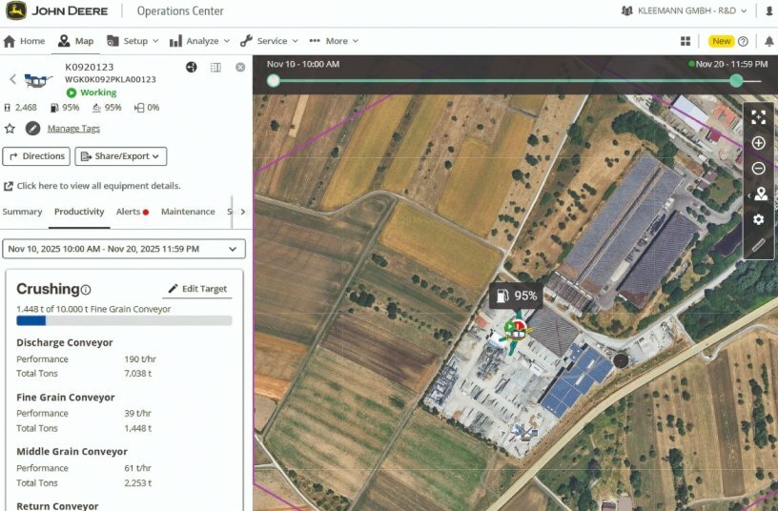Click here to view all equipment details

click(92, 186)
